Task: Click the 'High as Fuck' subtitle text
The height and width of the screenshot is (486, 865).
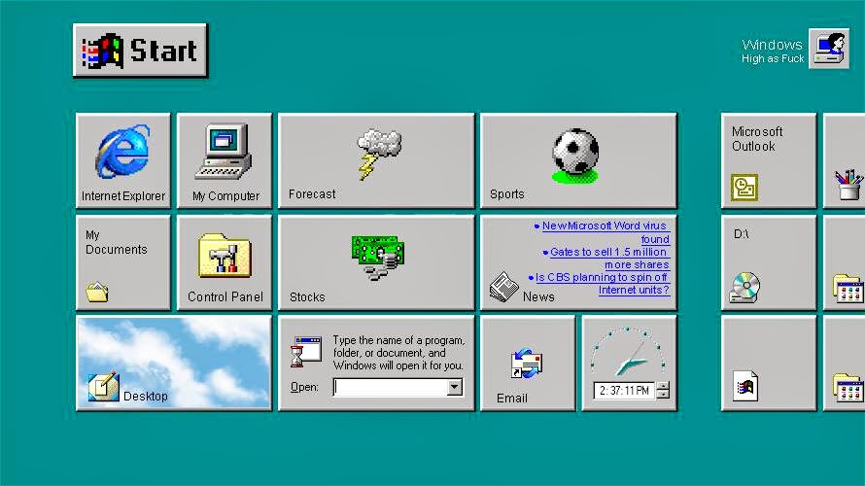Action: click(773, 58)
